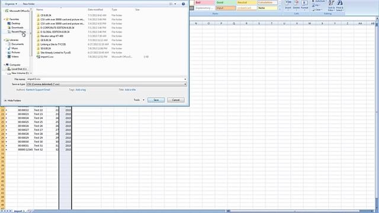Click the File name input field
The image size is (379, 213).
point(105,79)
